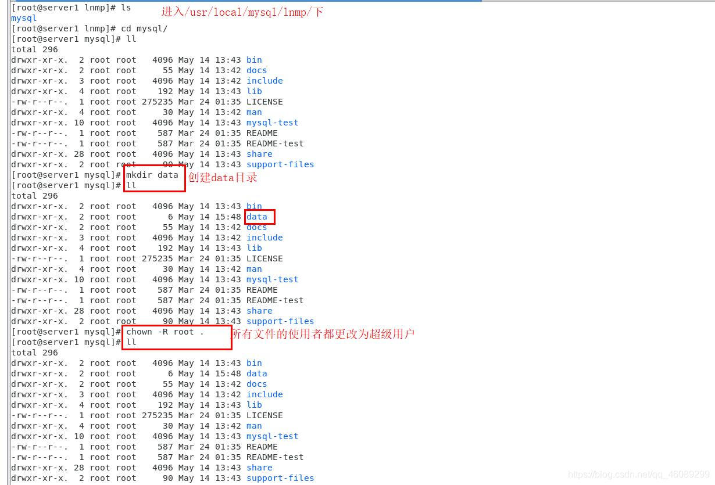Image resolution: width=715 pixels, height=485 pixels.
Task: Select the "chown -R root ." command text
Action: click(165, 332)
